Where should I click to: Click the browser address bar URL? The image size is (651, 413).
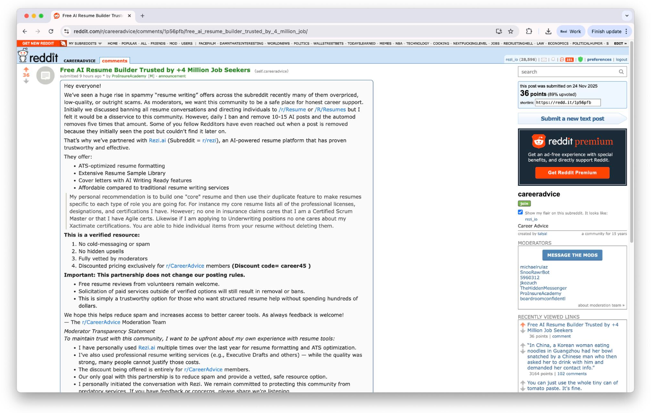[190, 31]
